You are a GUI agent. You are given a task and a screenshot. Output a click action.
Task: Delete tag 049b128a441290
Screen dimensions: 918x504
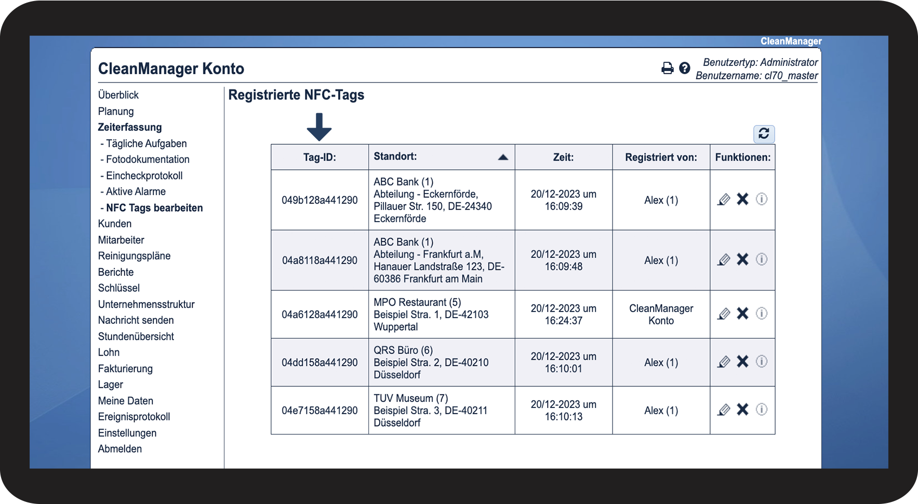(743, 199)
